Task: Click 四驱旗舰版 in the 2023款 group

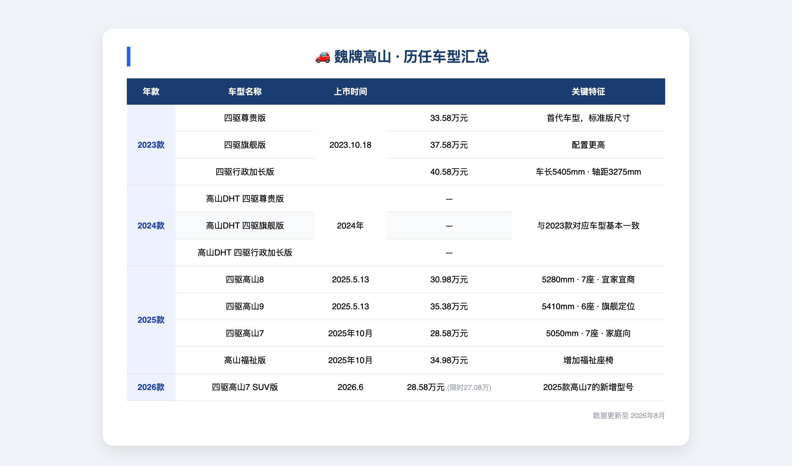Action: click(x=245, y=145)
